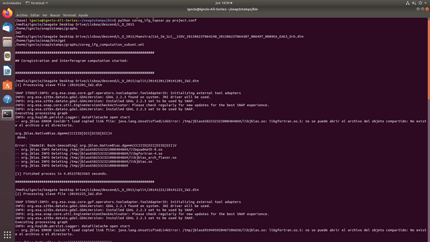Open Firefox from the dock
The width and height of the screenshot is (430, 242).
pos(7,13)
